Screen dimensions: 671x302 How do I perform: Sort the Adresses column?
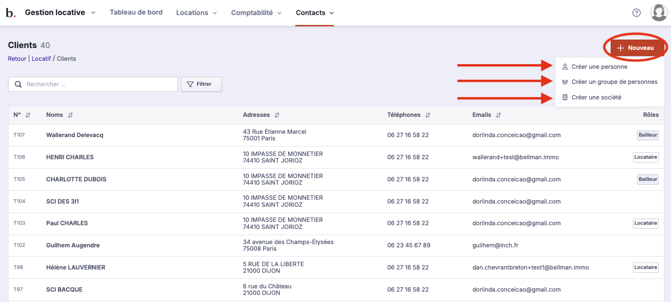tap(277, 115)
